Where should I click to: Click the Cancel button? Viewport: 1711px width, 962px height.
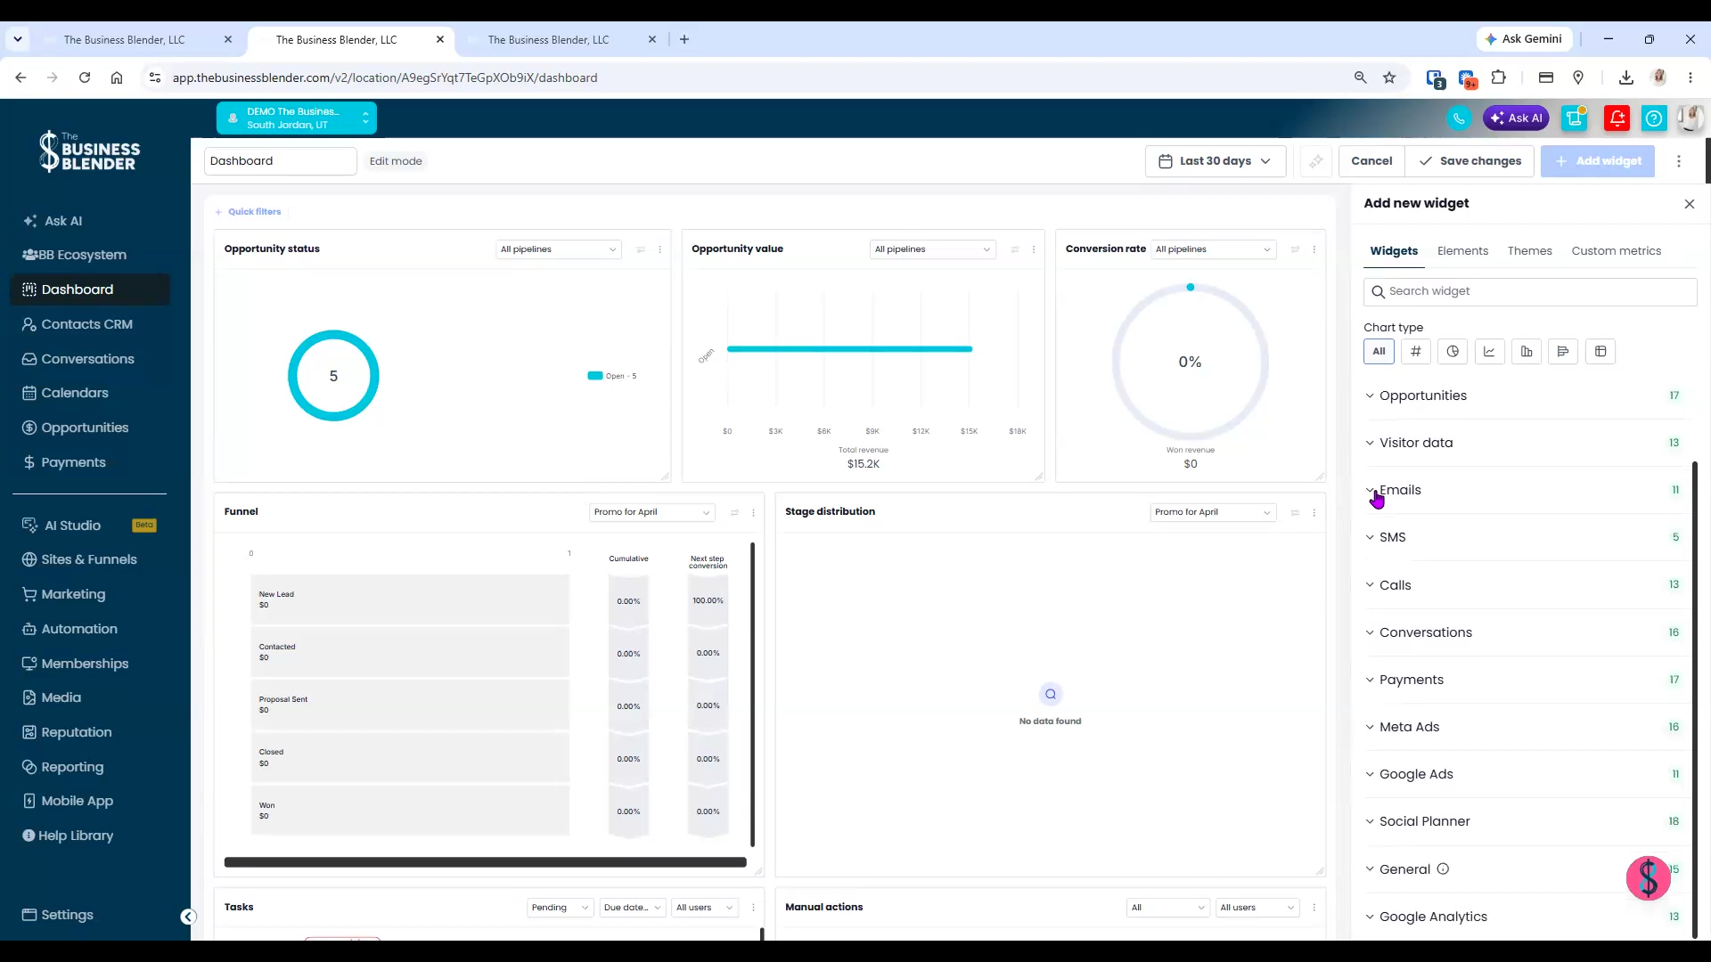tap(1371, 161)
